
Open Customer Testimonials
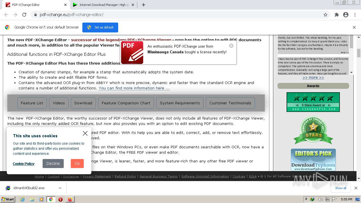[230, 103]
